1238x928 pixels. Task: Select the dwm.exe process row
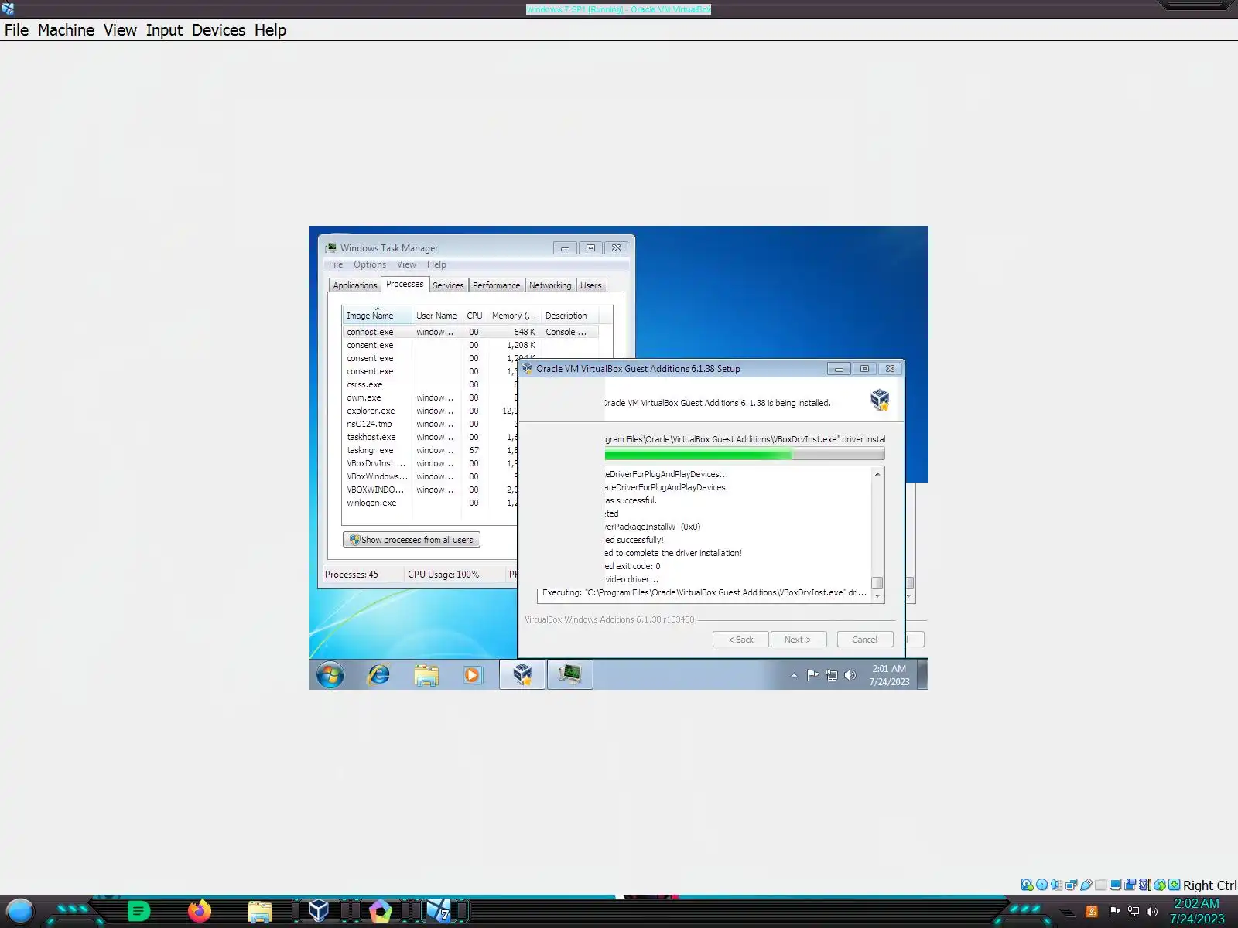pos(429,397)
